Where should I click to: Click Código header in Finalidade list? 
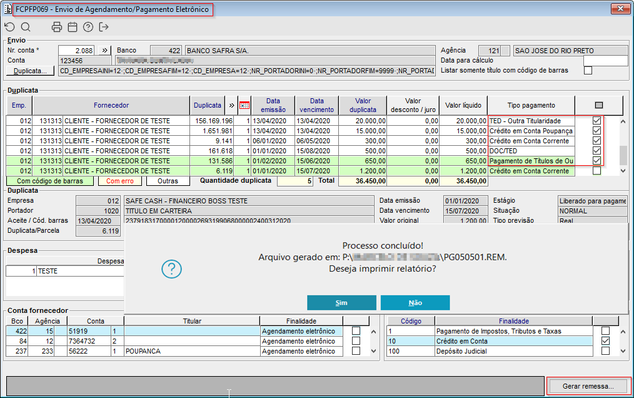click(x=411, y=321)
